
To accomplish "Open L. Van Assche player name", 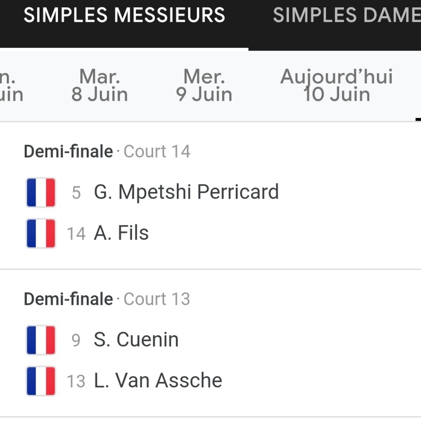I will pyautogui.click(x=158, y=380).
